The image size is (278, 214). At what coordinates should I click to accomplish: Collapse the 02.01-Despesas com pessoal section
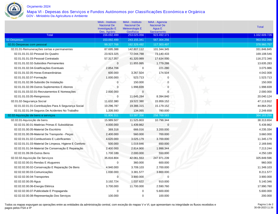[27, 45]
